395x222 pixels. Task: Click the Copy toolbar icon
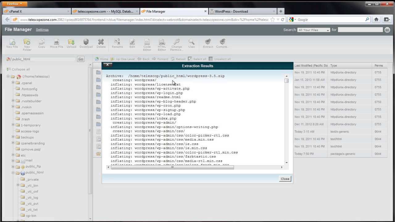pyautogui.click(x=42, y=43)
